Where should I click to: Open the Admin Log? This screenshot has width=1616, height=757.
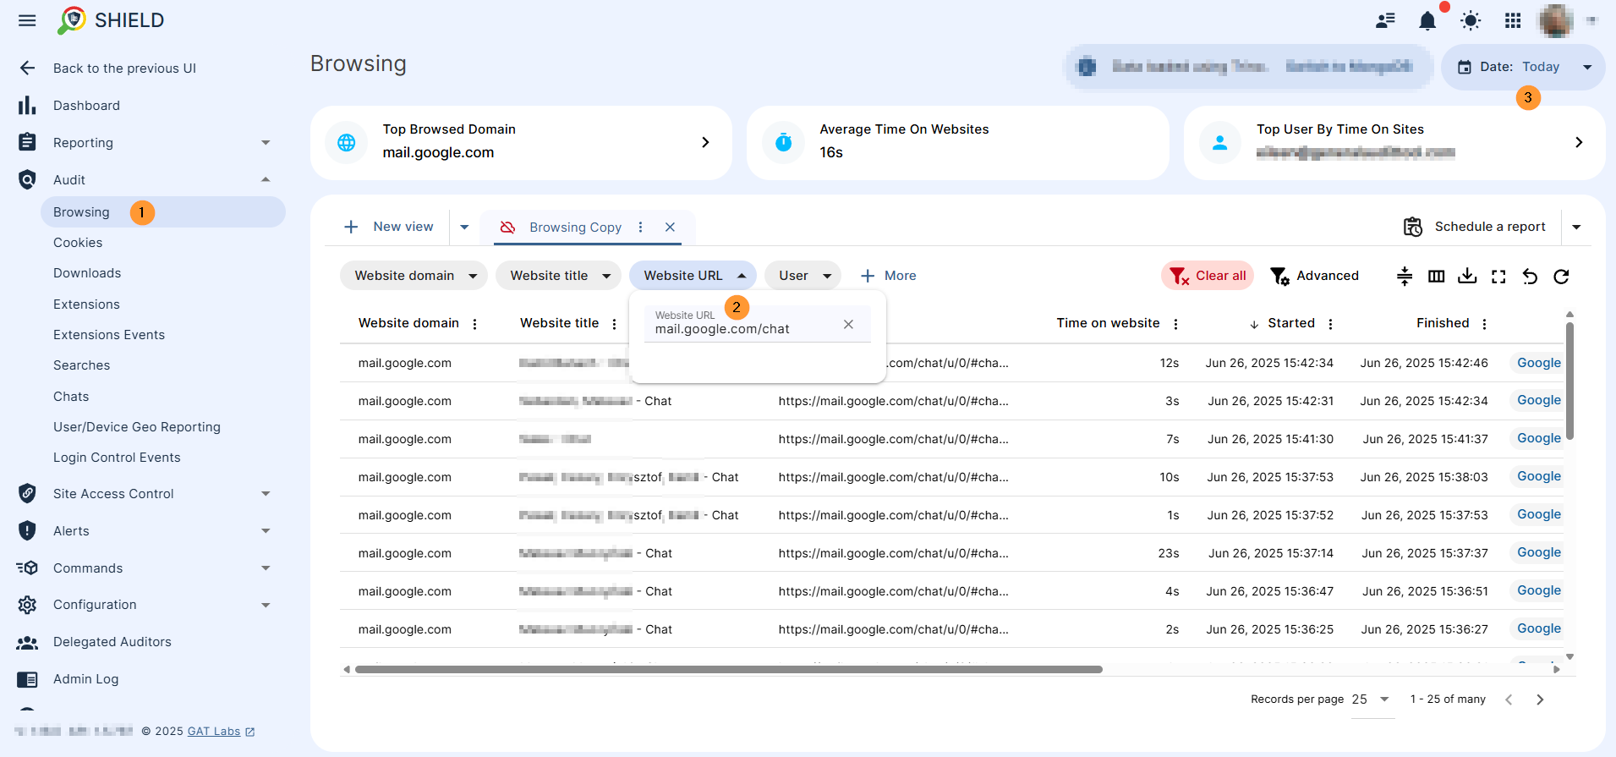(x=85, y=679)
